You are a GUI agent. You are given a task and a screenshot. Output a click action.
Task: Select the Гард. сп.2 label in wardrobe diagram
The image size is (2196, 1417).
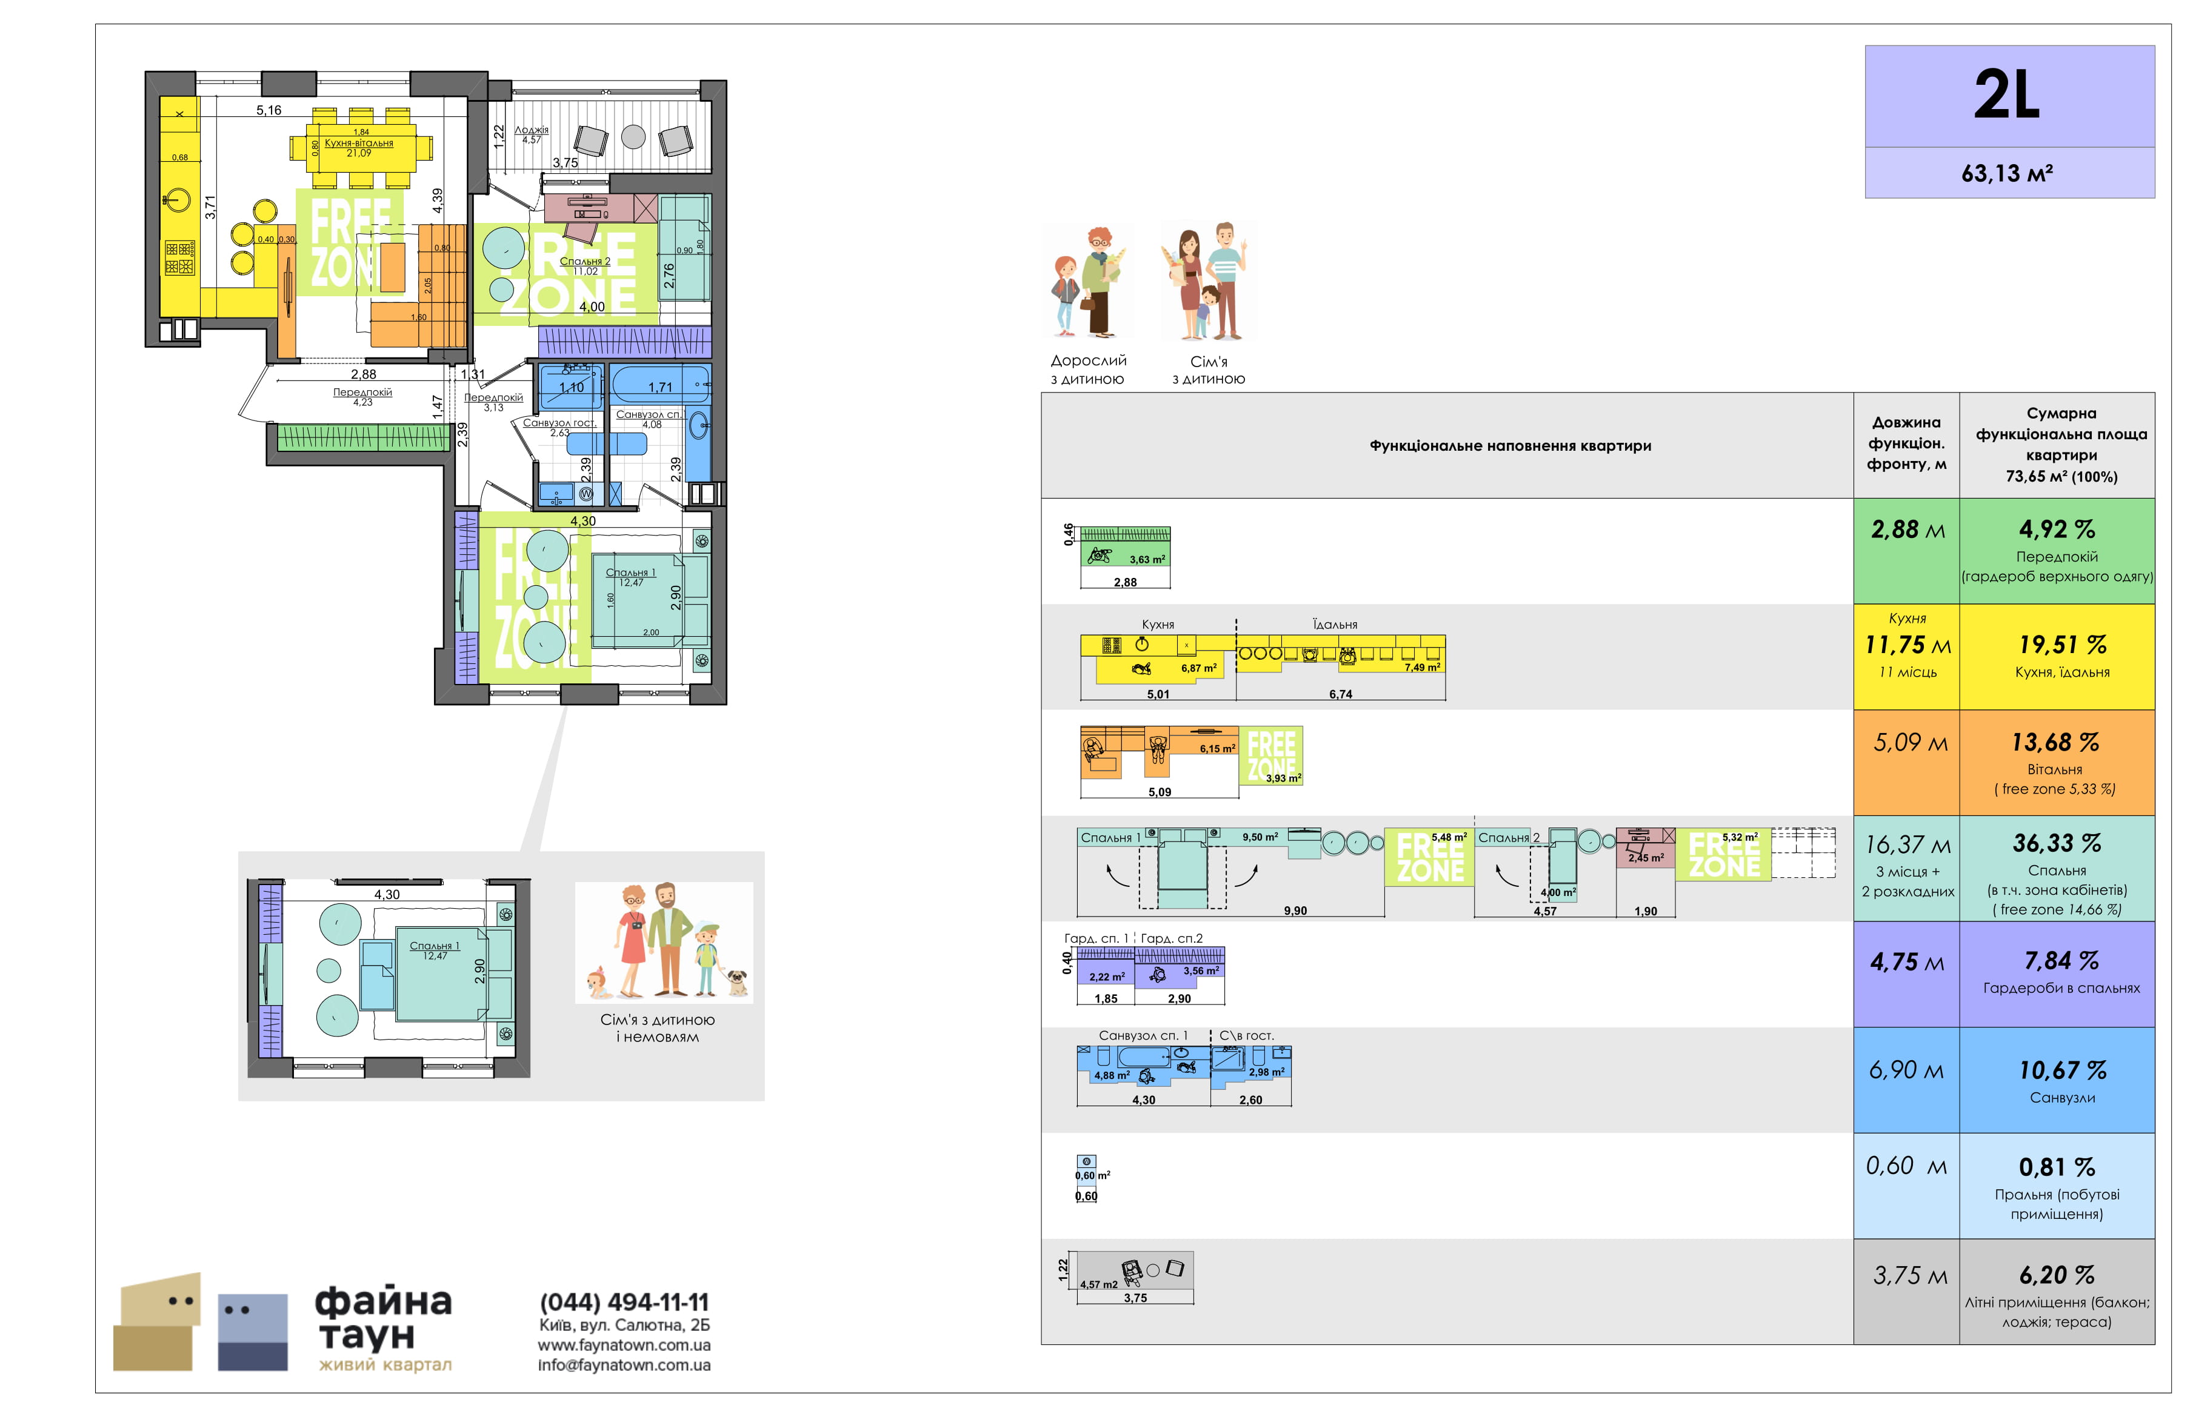coord(1172,938)
